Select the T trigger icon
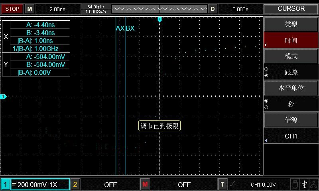Viewport: 319px width, 191px height. click(x=223, y=184)
